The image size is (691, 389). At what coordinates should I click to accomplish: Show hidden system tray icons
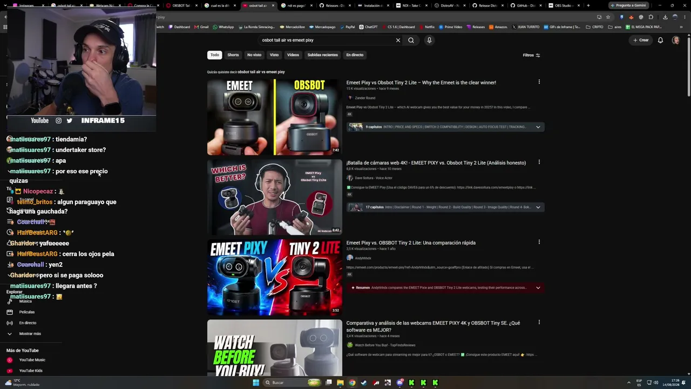pyautogui.click(x=628, y=383)
